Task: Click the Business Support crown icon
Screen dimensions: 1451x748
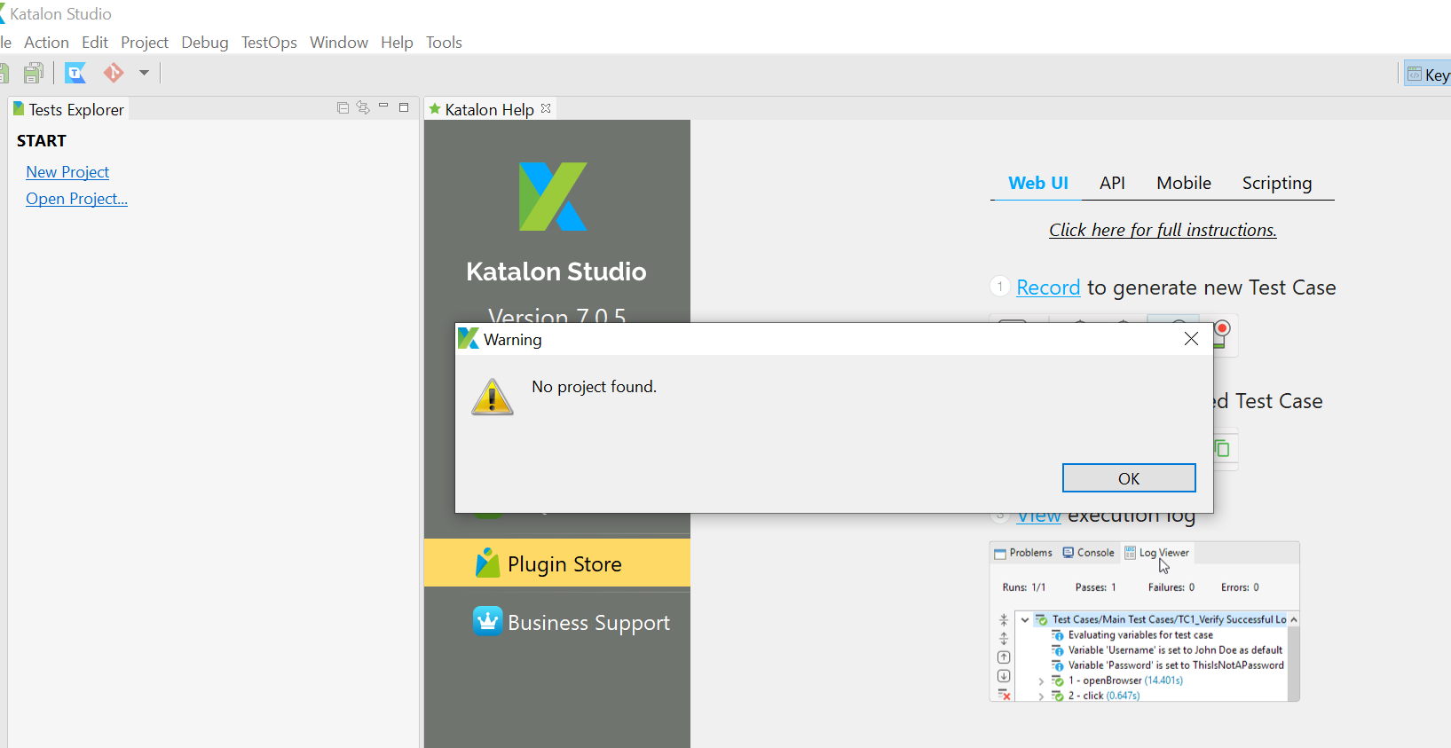Action: (488, 622)
